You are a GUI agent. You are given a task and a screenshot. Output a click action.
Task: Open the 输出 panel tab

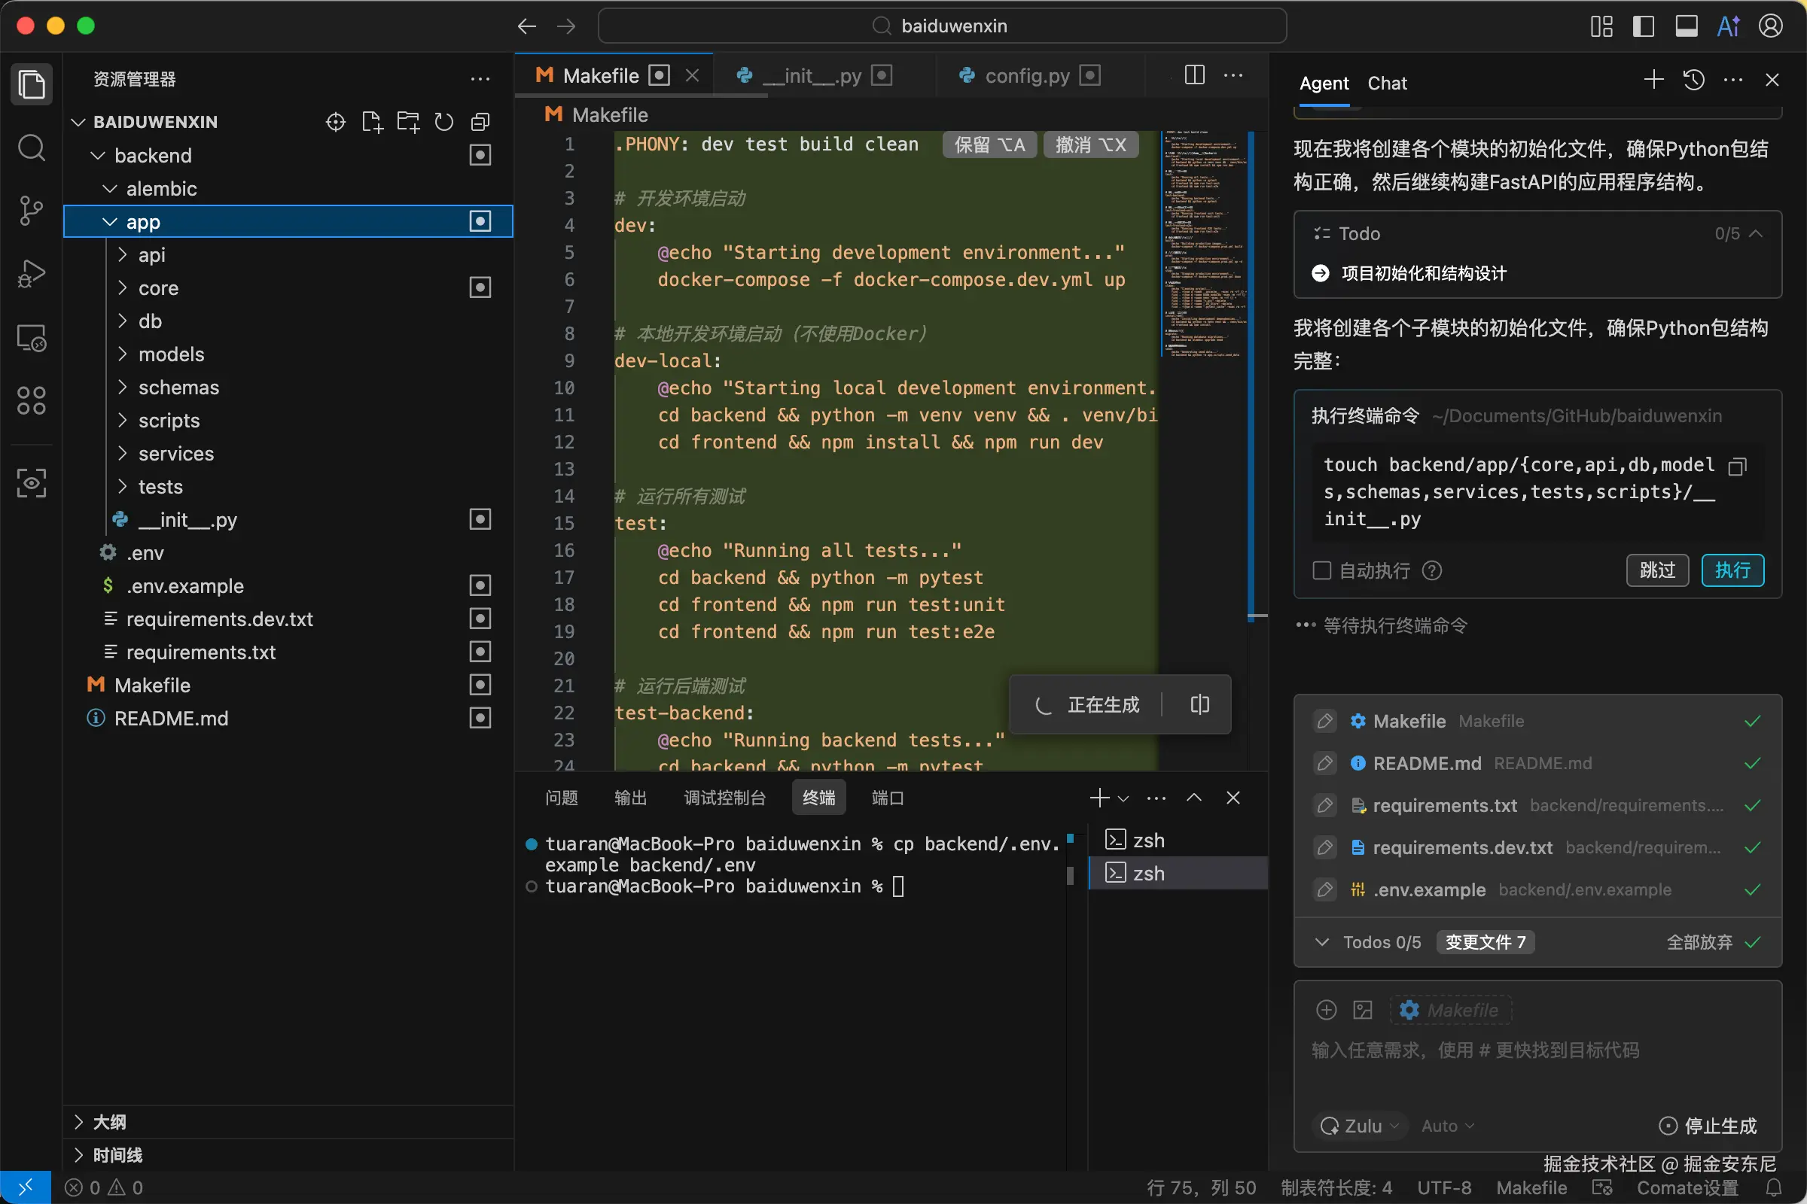pyautogui.click(x=630, y=798)
